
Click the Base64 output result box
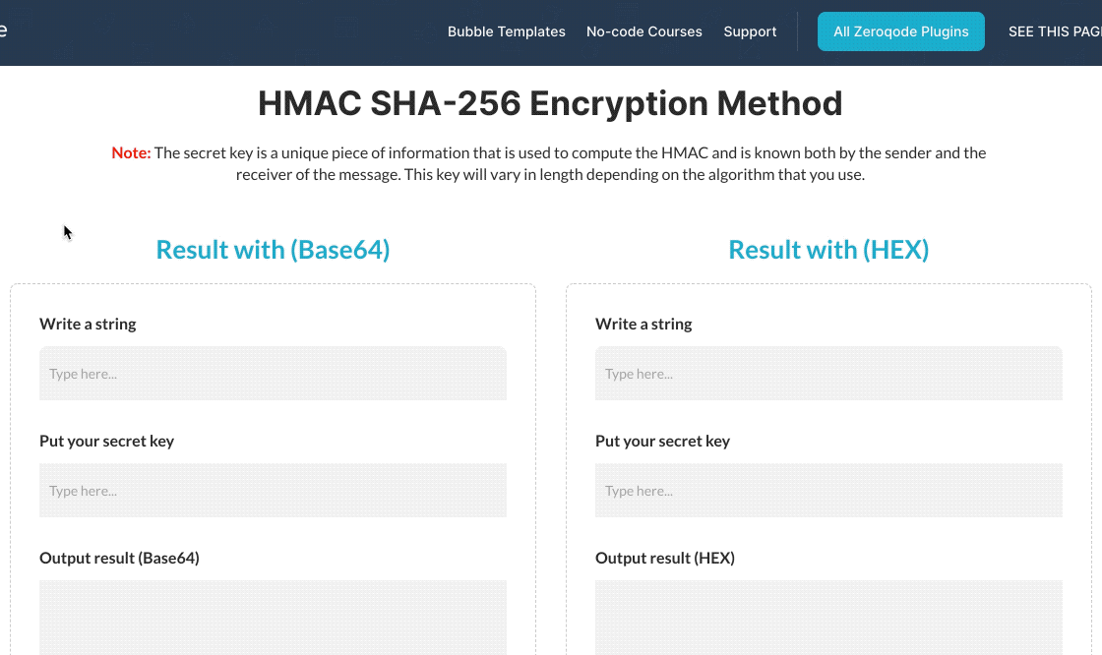[273, 617]
